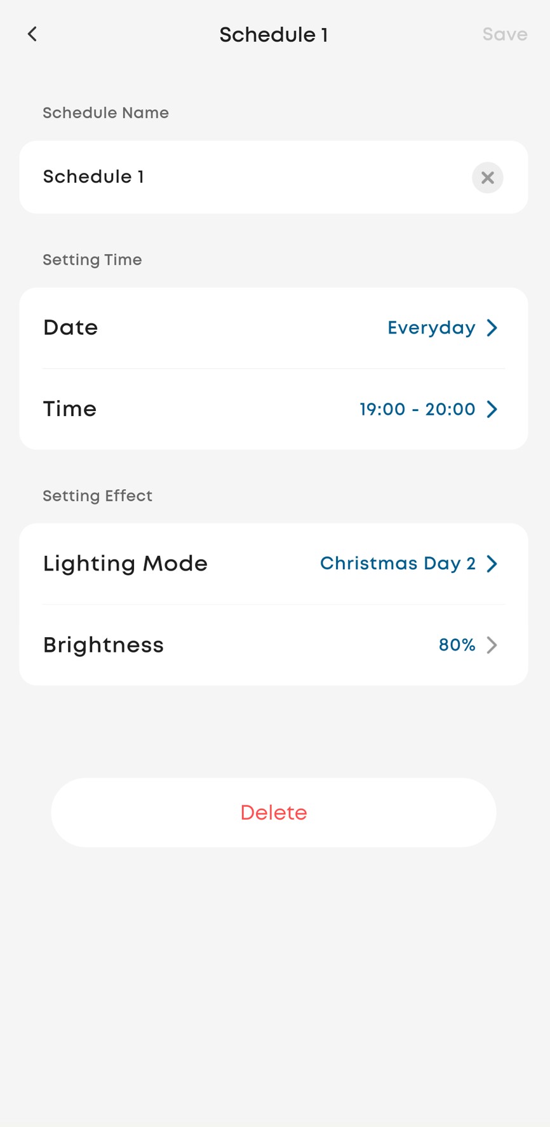The image size is (550, 1127).
Task: Click the chevron next to Everyday
Action: click(492, 328)
